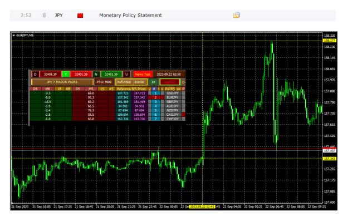Click the highlighted 2023.09.22 02:45 time label

pos(202,207)
